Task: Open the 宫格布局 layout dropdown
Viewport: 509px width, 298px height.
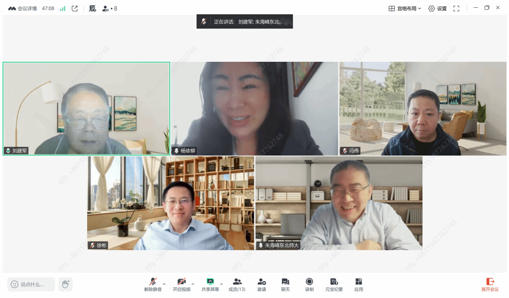Action: coord(405,8)
